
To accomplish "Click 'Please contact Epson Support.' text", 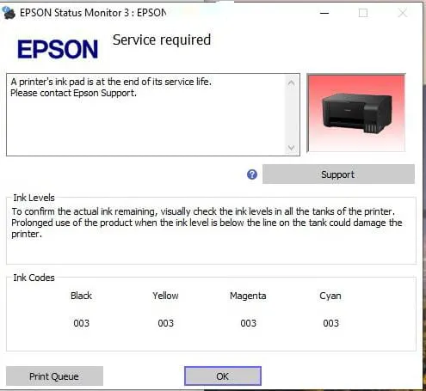I will pos(73,93).
